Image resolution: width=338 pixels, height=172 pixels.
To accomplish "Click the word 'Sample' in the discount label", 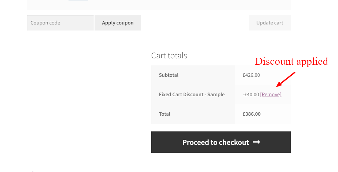I will 216,95.
